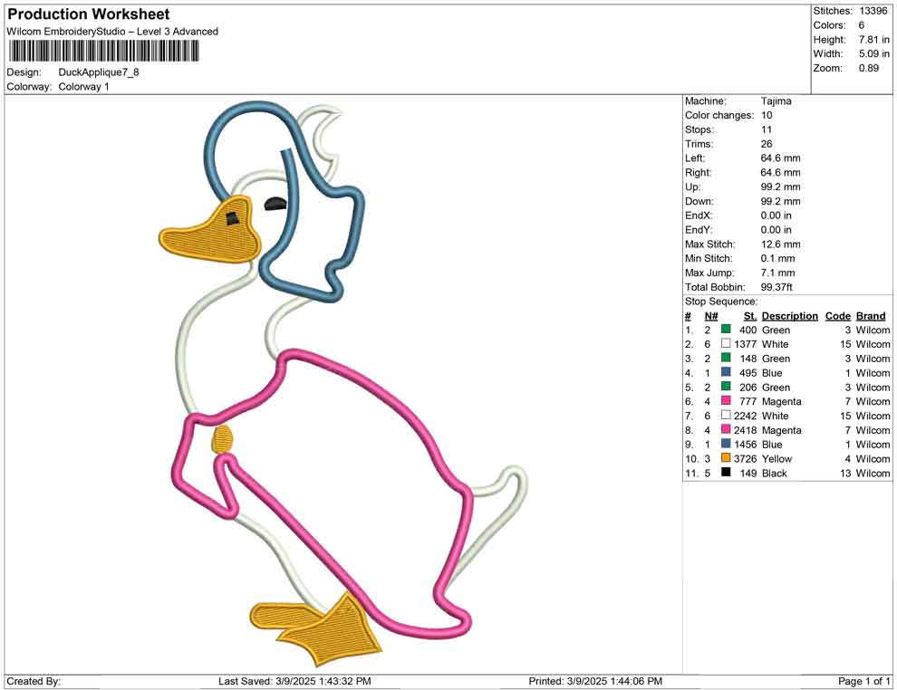
Task: Click the Brand column header
Action: click(x=871, y=315)
